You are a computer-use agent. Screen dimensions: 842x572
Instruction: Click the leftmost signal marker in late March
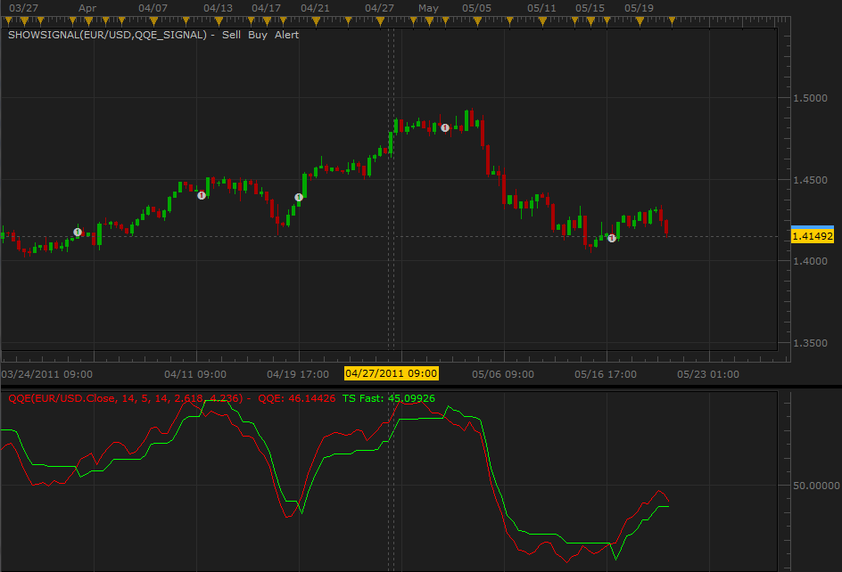point(78,232)
